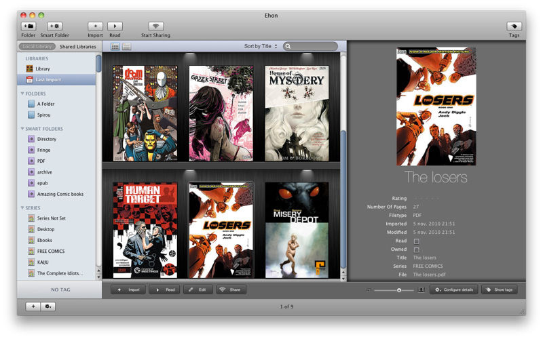Viewport: 543px width, 339px height.
Task: Select Last Import in sidebar
Action: click(x=57, y=79)
